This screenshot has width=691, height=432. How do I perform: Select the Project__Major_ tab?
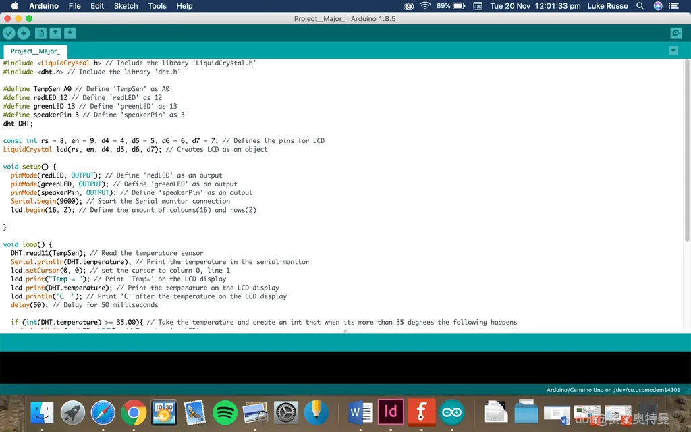pyautogui.click(x=35, y=51)
